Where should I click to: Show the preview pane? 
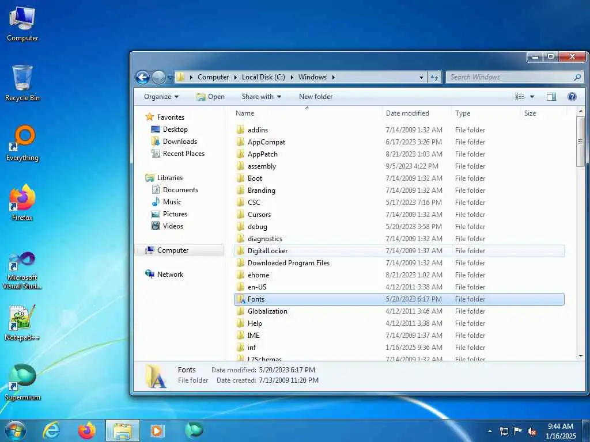(551, 97)
